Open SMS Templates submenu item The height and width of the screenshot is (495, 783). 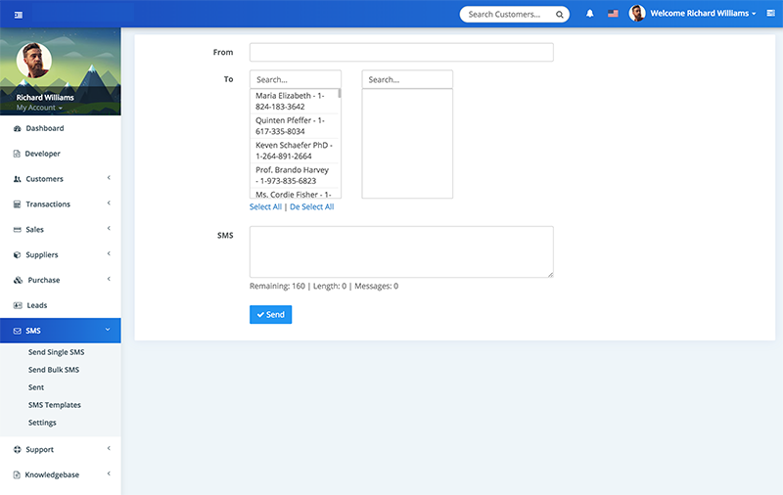pos(55,405)
